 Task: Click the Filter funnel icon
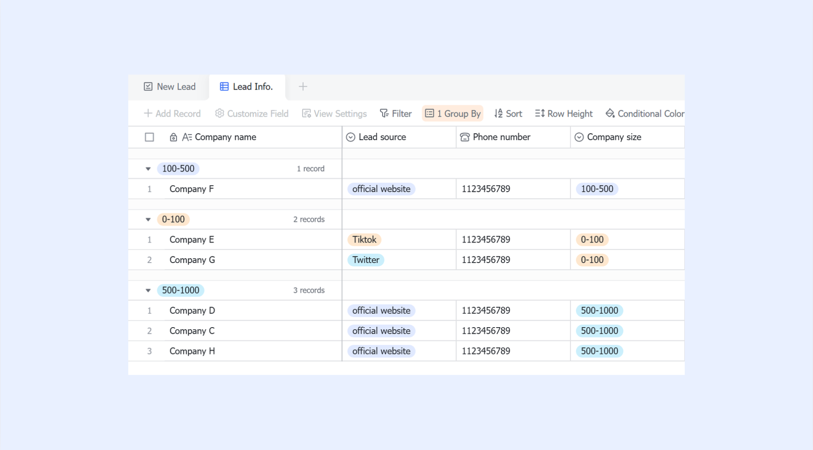[384, 113]
